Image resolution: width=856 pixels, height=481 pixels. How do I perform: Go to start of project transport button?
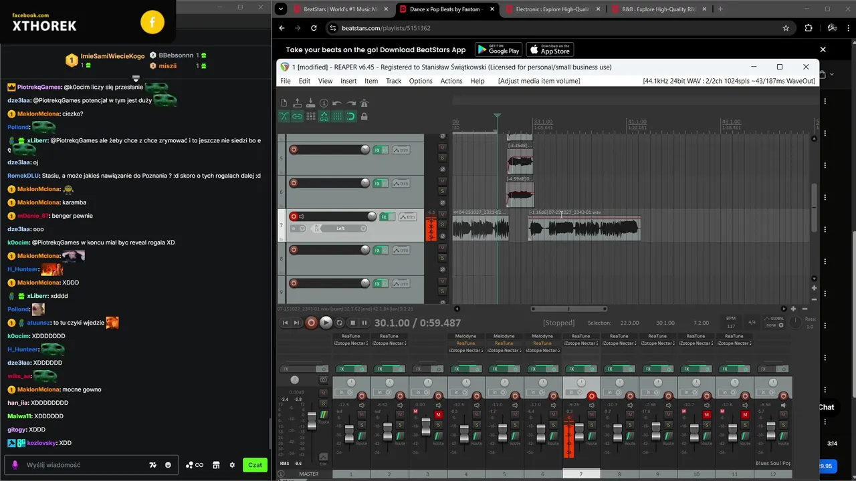click(285, 323)
